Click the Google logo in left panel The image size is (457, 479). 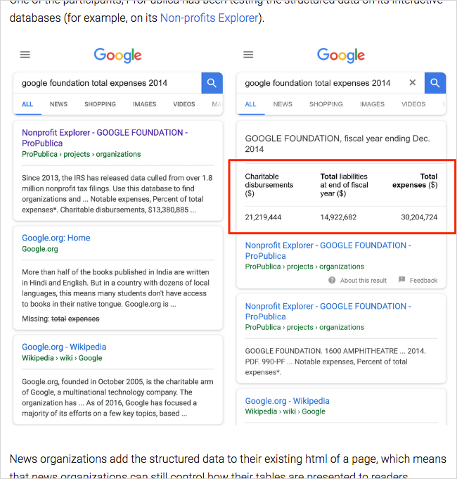coord(117,56)
